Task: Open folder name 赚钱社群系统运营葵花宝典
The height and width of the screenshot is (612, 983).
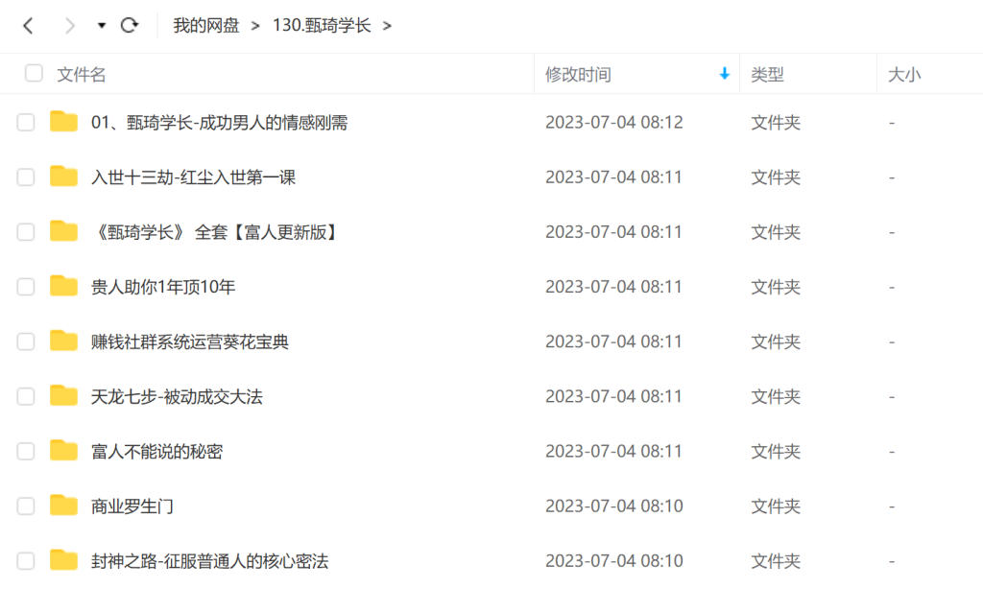Action: tap(190, 341)
